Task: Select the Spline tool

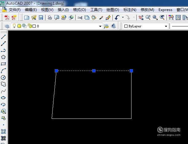Action: pyautogui.click(x=3, y=91)
